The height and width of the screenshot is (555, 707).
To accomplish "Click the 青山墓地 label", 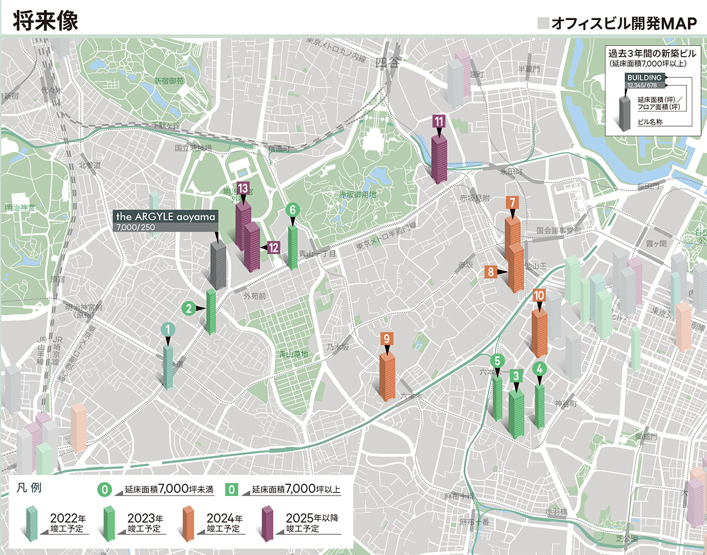I will (293, 355).
